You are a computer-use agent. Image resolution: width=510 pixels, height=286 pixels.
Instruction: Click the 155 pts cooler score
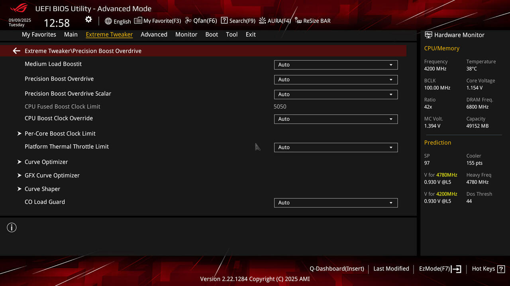click(x=475, y=163)
